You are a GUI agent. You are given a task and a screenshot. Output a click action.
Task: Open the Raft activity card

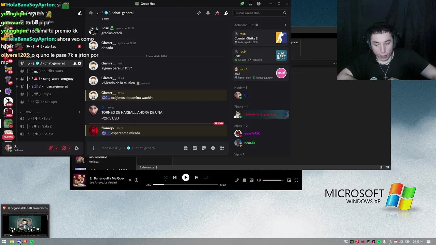261,55
